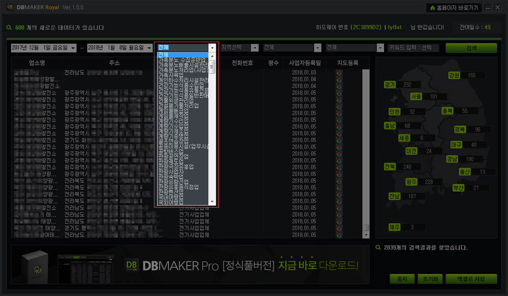
Task: Click the 전화번호 column header
Action: pos(242,63)
